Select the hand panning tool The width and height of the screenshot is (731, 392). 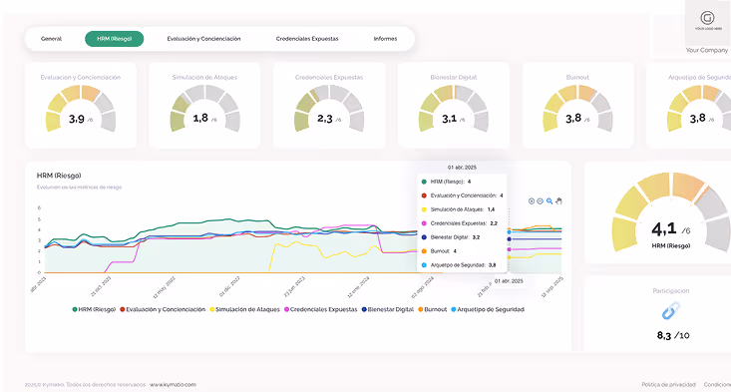click(x=559, y=200)
